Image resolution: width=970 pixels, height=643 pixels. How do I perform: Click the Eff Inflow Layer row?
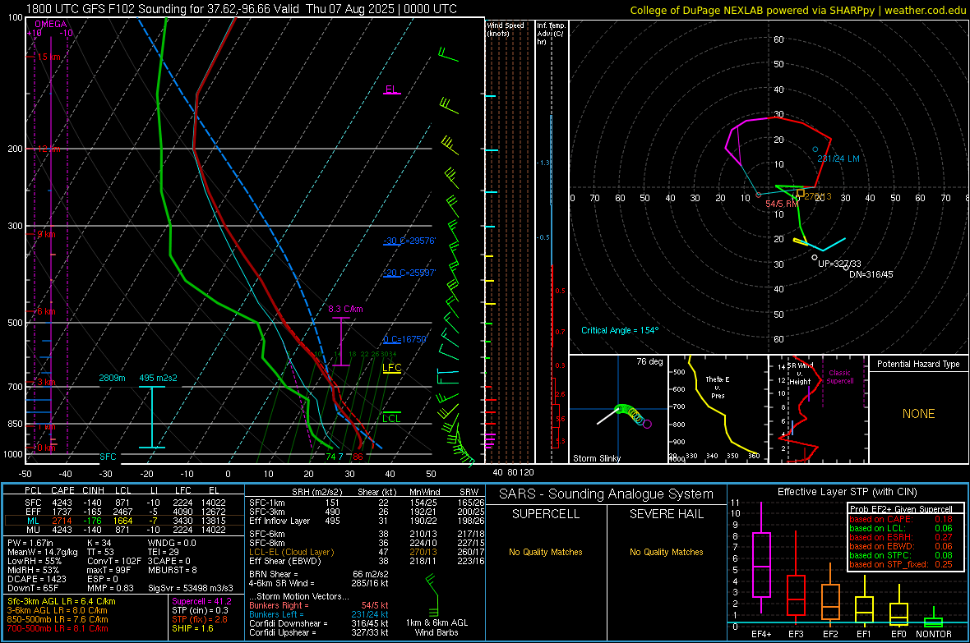point(367,521)
